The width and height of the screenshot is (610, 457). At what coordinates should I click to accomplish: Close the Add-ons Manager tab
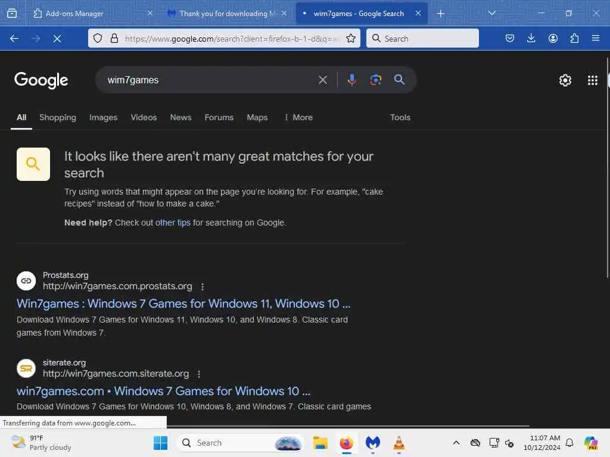tap(150, 13)
